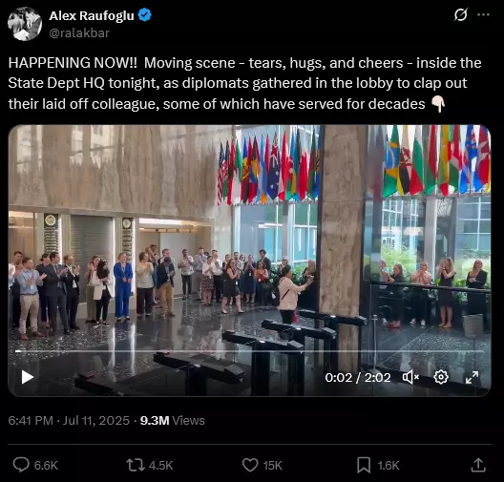Click the blue verified badge
Screen dimensions: 504x482
coord(145,15)
